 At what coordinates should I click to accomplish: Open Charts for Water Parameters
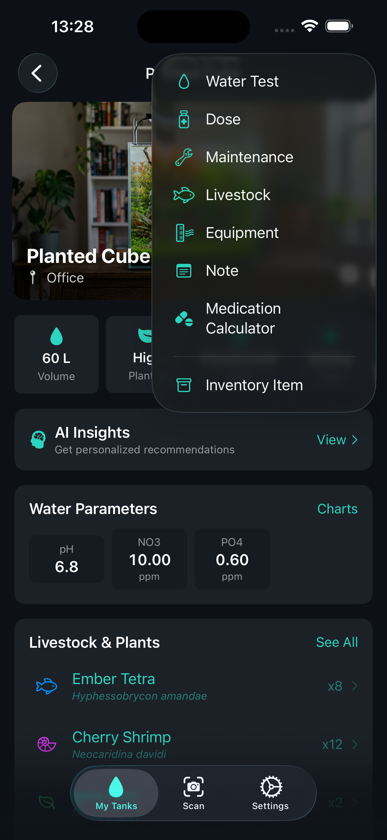pyautogui.click(x=337, y=509)
